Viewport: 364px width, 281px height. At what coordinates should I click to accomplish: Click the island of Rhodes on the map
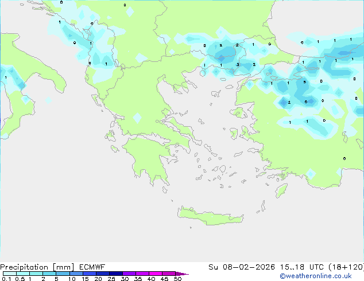pos(281,190)
